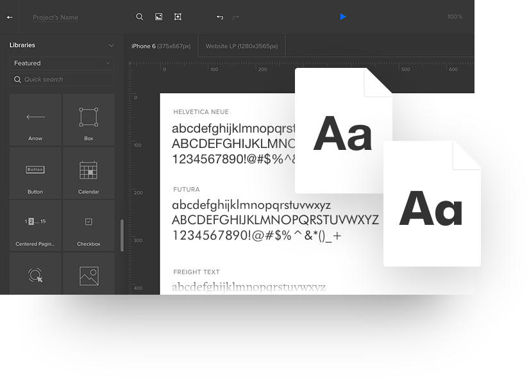Image resolution: width=529 pixels, height=378 pixels.
Task: Click the image placeholder component thumbnail
Action: (x=88, y=275)
